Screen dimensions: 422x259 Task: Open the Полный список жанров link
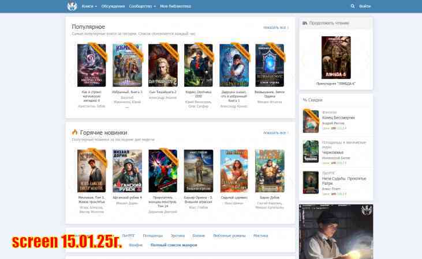174,245
